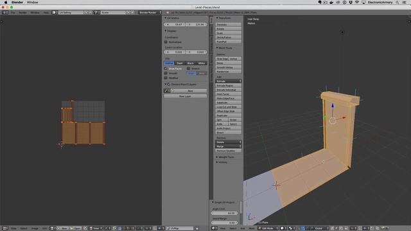Open the Merge dropdown menu
This screenshot has width=411, height=231.
tap(229, 146)
